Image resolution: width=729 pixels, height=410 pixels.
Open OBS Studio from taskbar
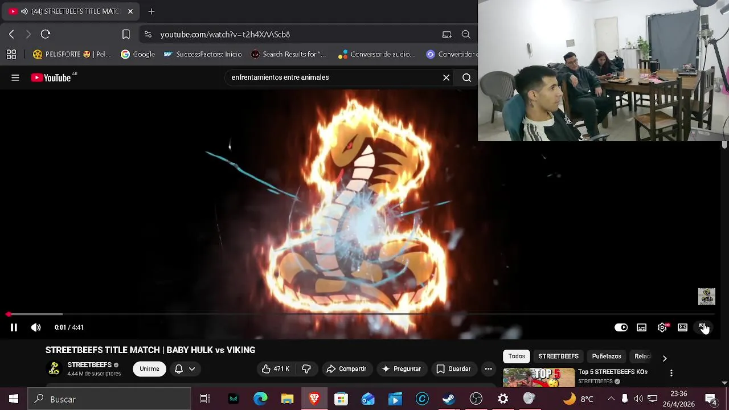coord(476,399)
